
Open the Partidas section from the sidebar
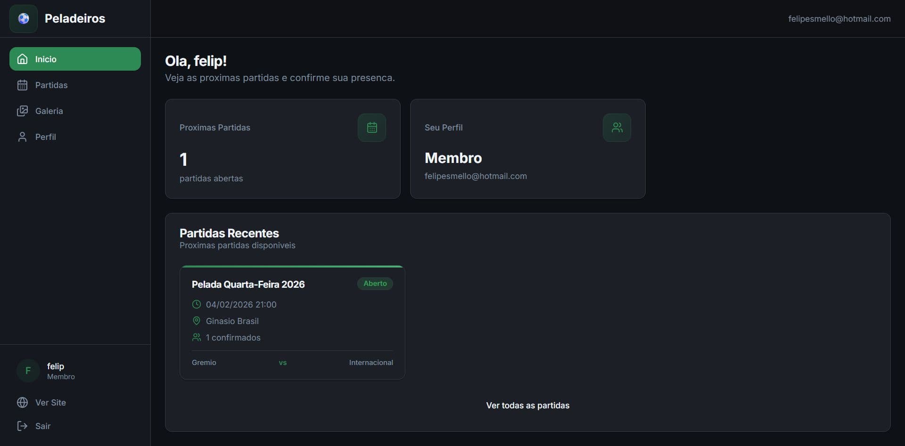point(51,85)
